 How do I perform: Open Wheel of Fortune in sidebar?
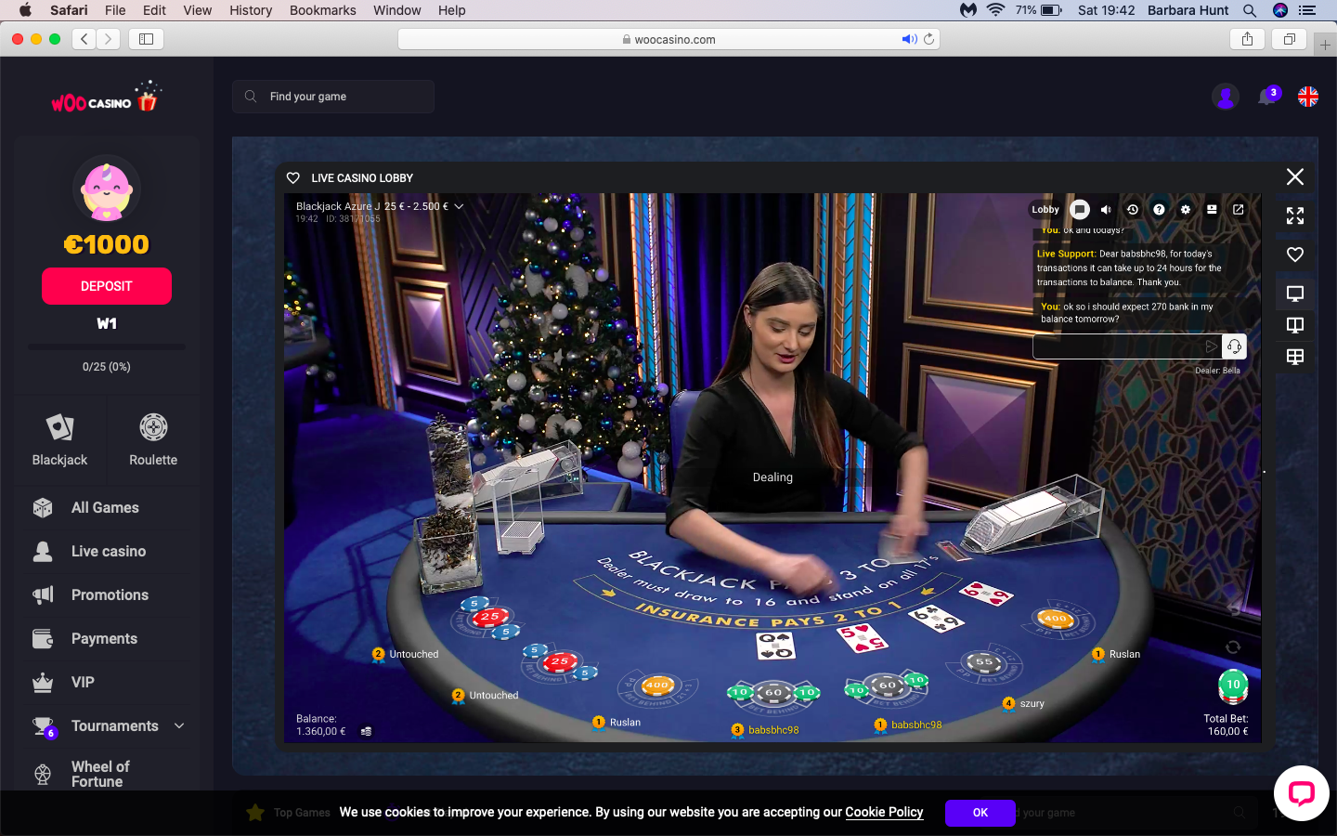coord(100,774)
